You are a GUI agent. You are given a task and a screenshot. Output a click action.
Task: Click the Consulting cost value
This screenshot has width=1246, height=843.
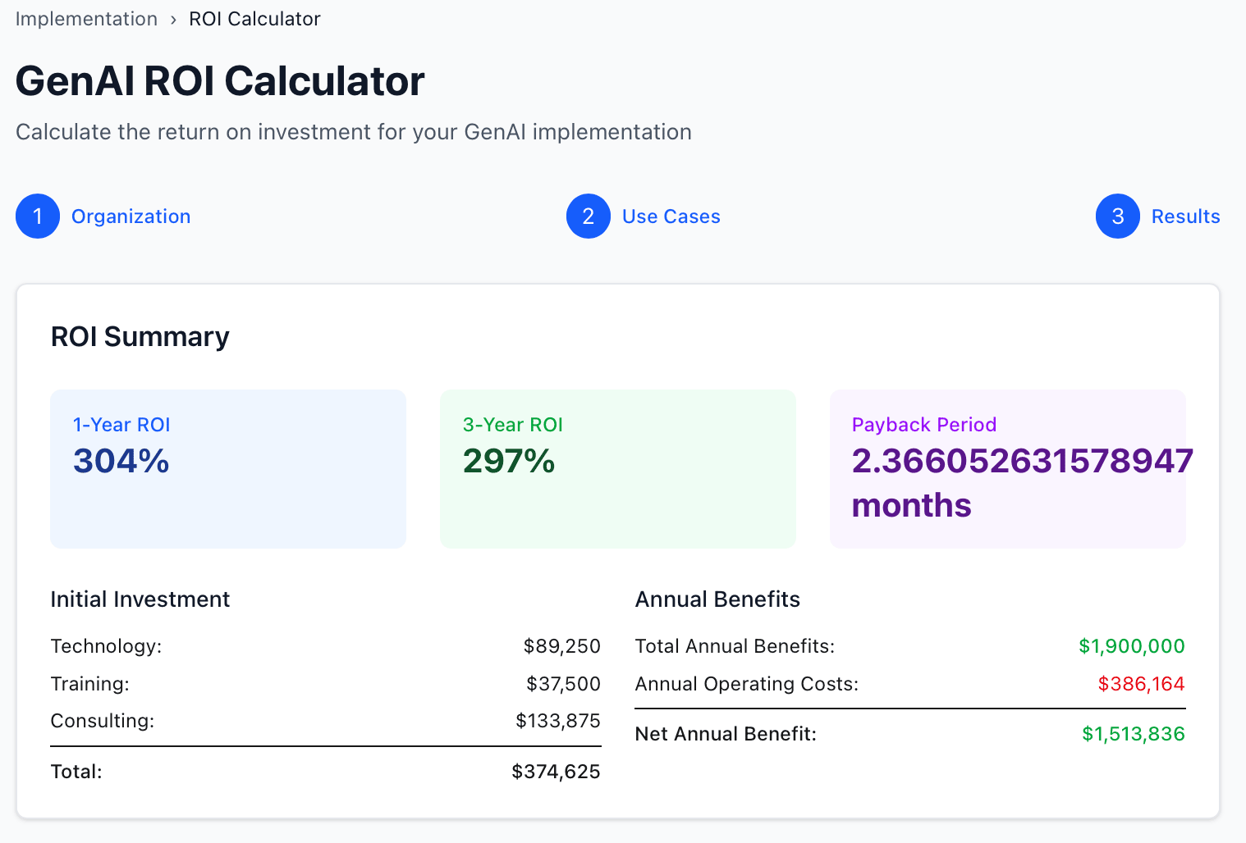[x=557, y=721]
